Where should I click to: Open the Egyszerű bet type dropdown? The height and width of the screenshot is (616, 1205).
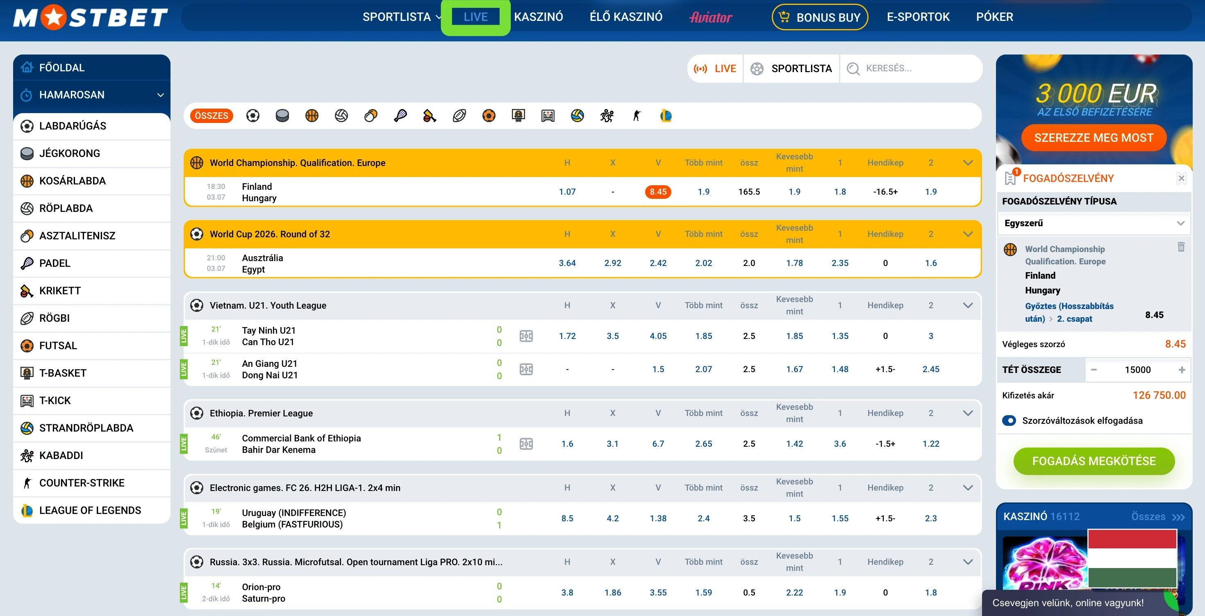tap(1094, 223)
